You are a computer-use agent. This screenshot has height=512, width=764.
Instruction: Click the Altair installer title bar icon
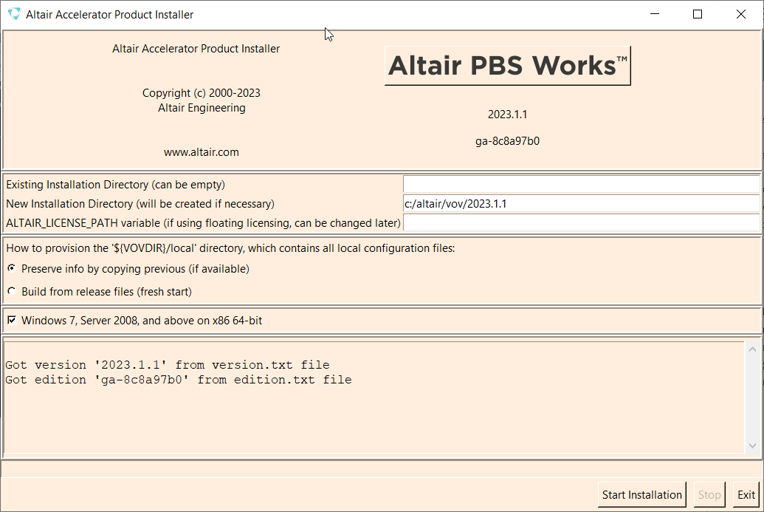[x=14, y=14]
